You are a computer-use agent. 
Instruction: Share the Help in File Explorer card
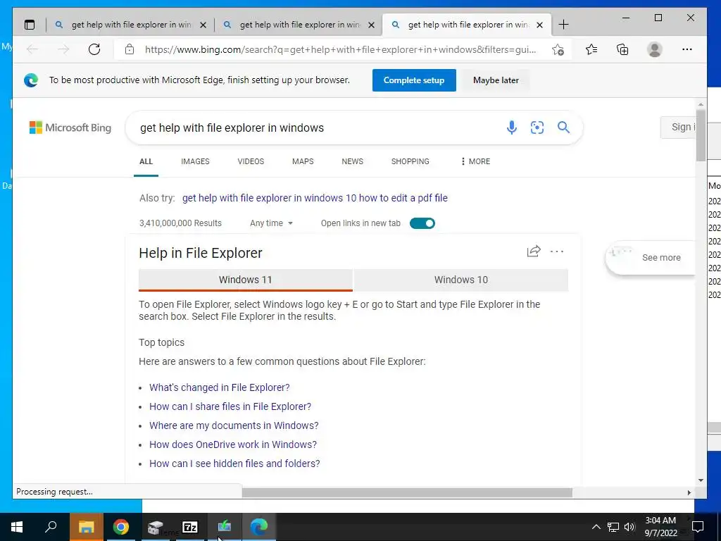coord(534,251)
